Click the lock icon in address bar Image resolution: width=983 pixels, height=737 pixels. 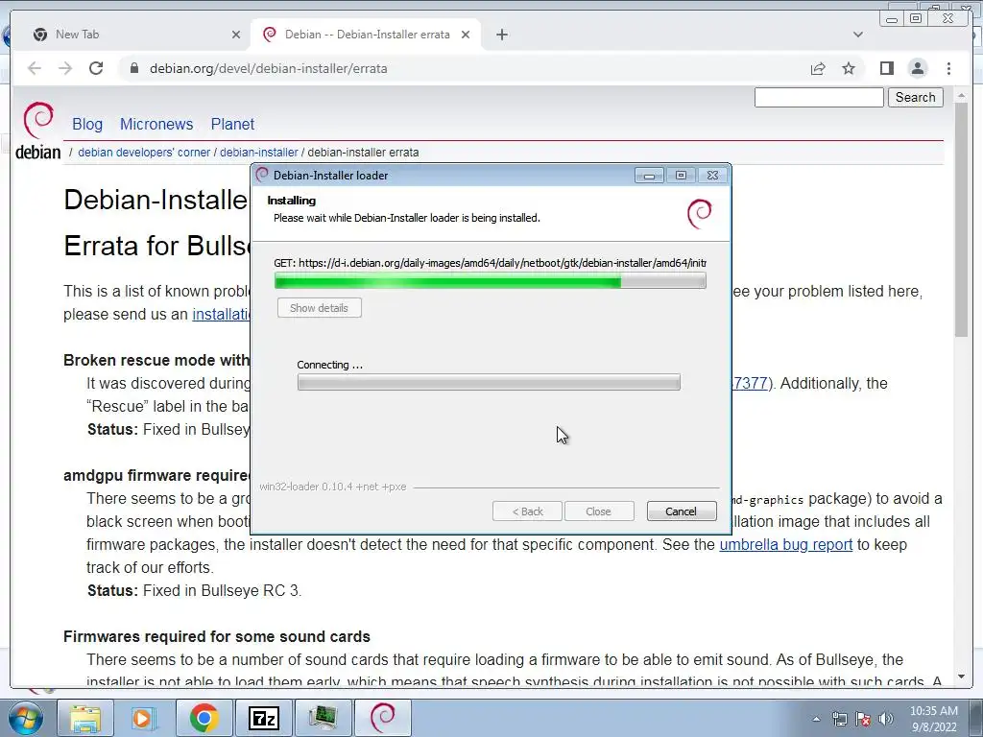tap(133, 68)
